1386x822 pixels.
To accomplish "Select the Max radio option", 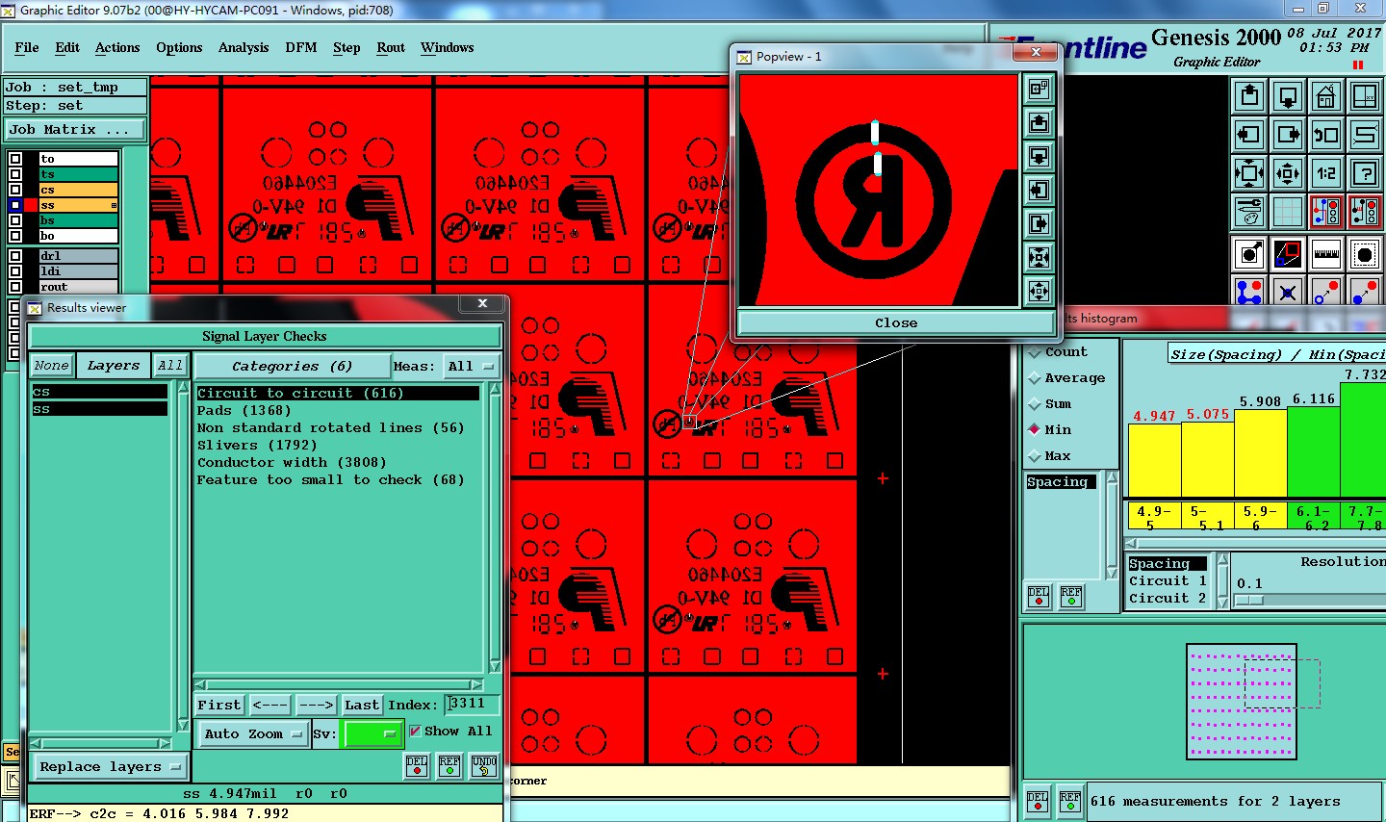I will coord(1035,456).
